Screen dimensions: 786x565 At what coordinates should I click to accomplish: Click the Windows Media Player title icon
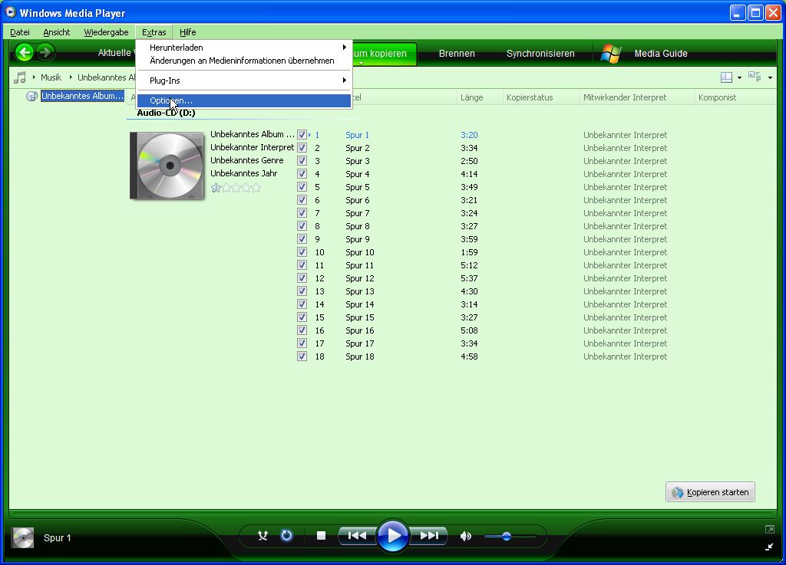[x=10, y=12]
